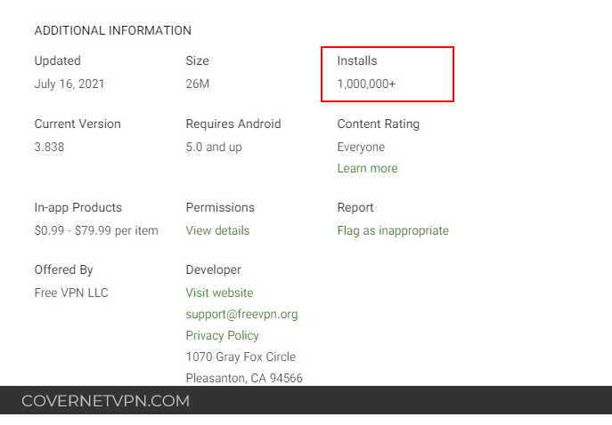Select the $0.99 - $79.99 per item price

[96, 230]
